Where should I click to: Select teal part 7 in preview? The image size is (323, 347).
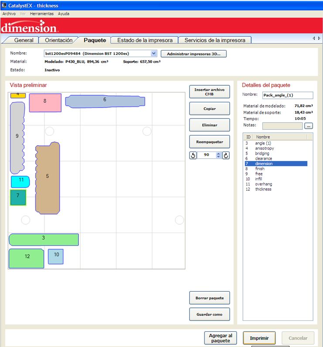click(x=18, y=197)
